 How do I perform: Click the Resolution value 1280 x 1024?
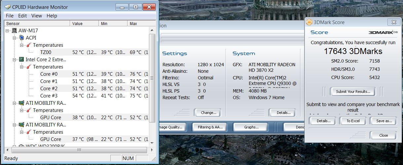point(211,65)
